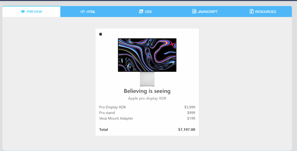Image resolution: width=297 pixels, height=151 pixels.
Task: Click the Resources file icon
Action: [x=252, y=12]
